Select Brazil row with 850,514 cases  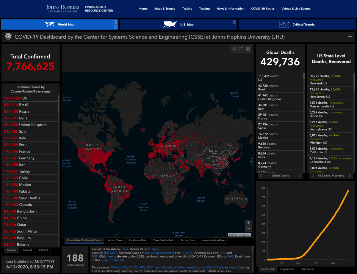[30, 105]
